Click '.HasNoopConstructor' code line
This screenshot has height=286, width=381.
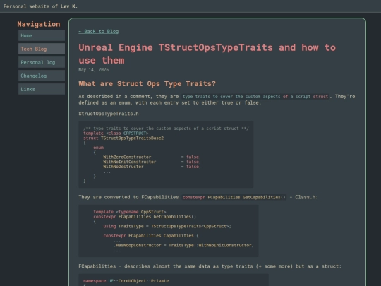coord(183,245)
